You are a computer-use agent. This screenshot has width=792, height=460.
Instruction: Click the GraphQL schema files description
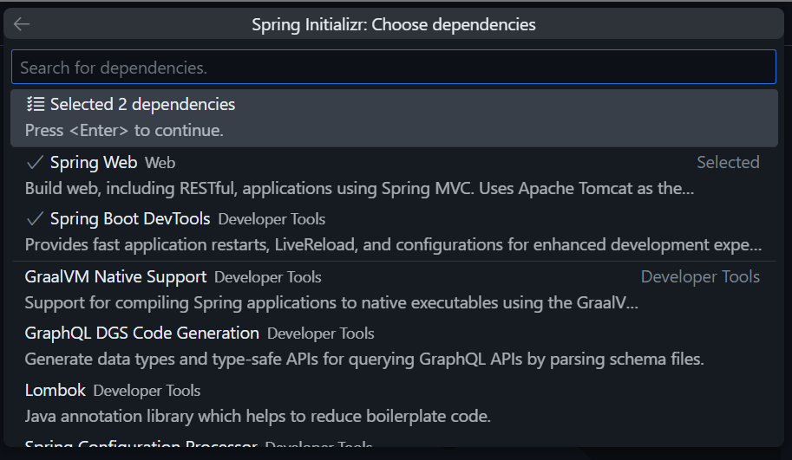point(364,360)
